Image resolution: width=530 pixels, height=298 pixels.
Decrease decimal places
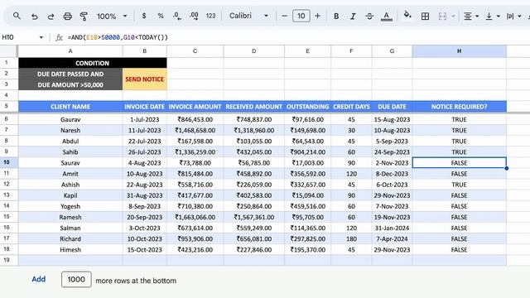(x=176, y=16)
